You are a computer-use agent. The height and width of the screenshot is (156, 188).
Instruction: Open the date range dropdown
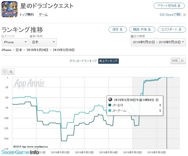tap(158, 42)
